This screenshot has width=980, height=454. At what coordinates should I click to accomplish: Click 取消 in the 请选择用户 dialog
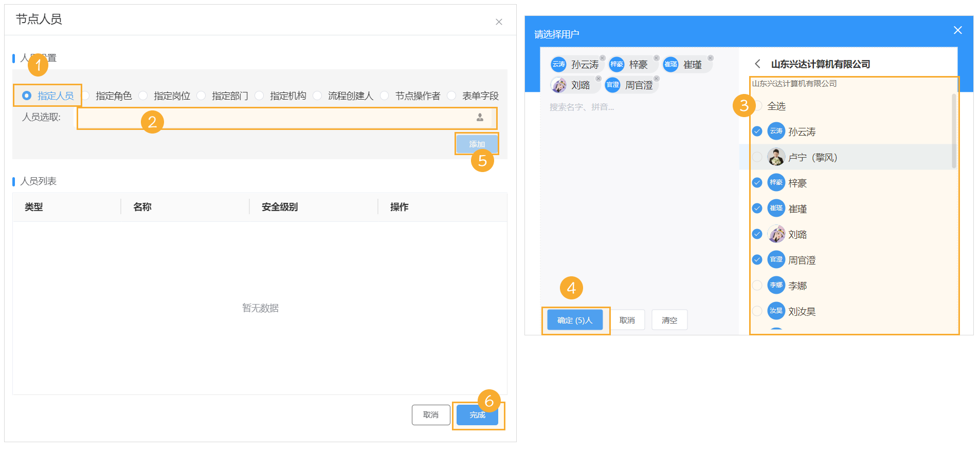pos(627,320)
